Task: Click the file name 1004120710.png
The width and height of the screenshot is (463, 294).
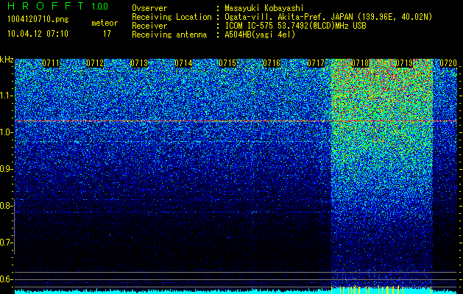Action: [38, 20]
